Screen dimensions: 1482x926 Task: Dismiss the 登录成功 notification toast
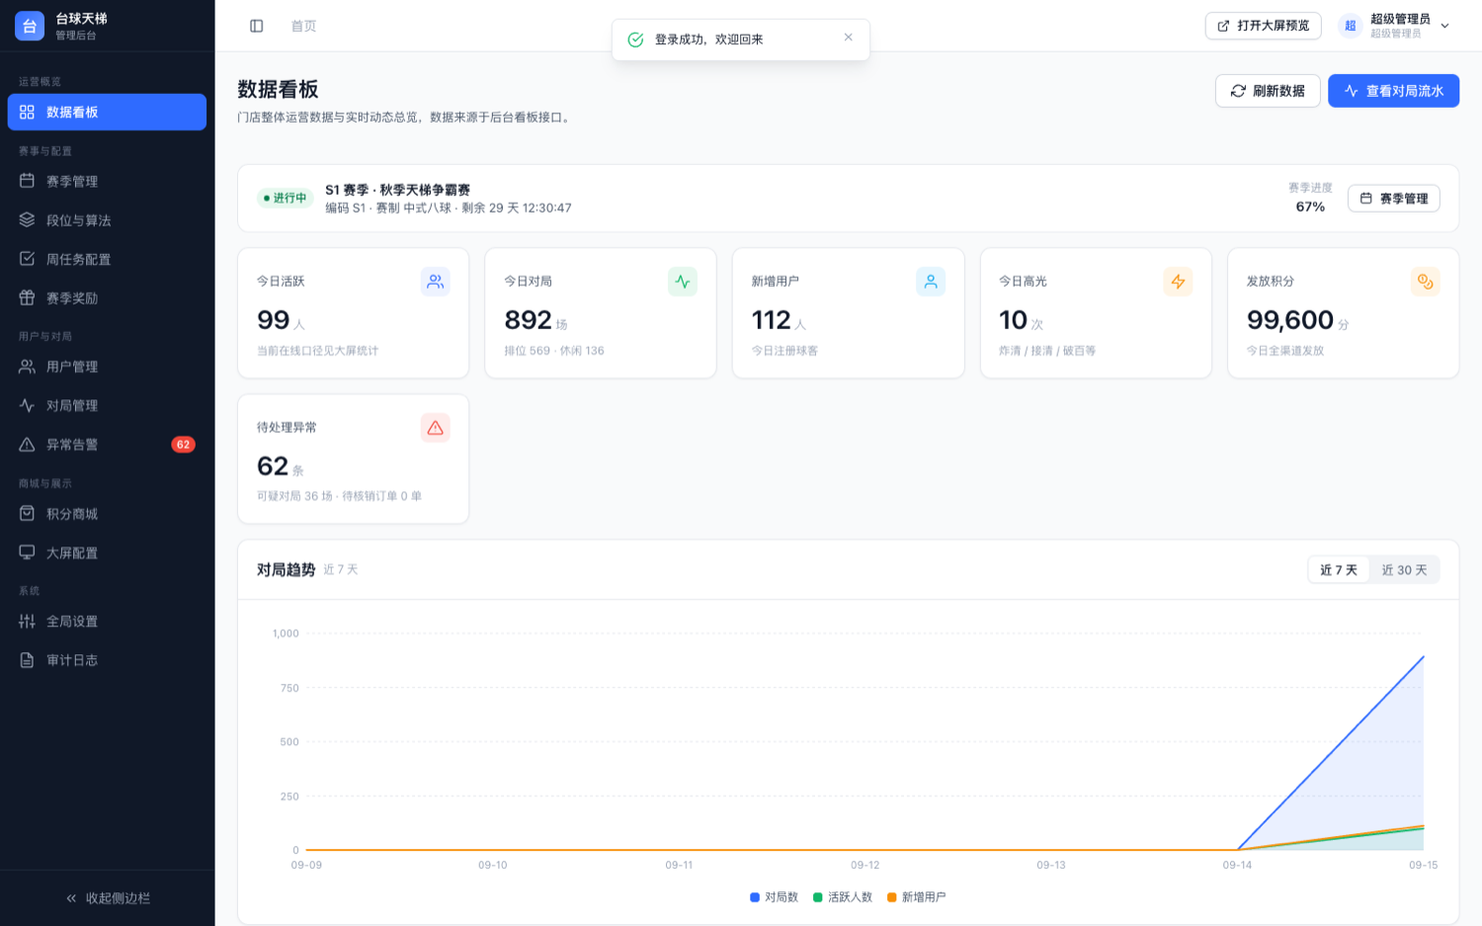[x=848, y=38]
